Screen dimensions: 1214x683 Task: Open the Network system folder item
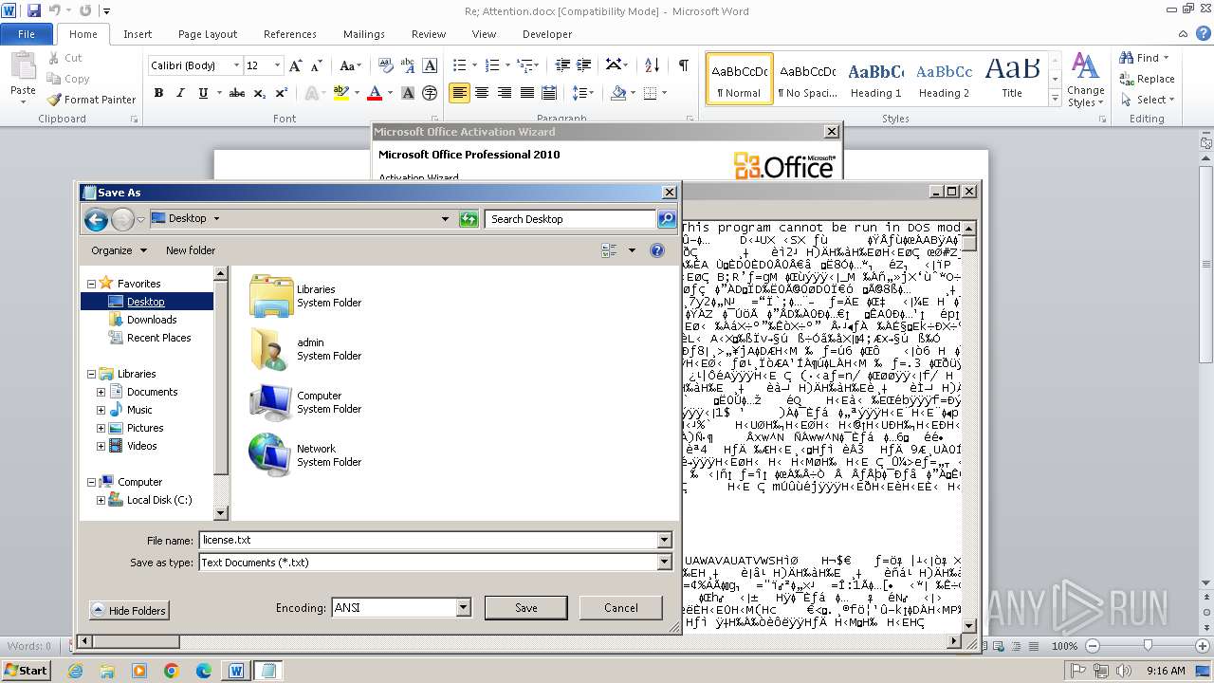305,454
